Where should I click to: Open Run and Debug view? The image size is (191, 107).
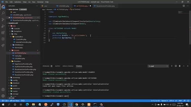[x=3, y=26]
